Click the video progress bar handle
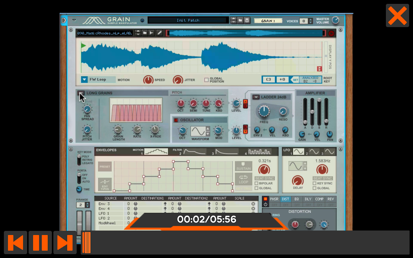 point(86,243)
